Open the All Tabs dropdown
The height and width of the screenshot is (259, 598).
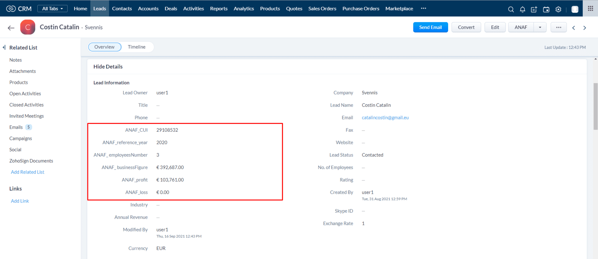(52, 9)
